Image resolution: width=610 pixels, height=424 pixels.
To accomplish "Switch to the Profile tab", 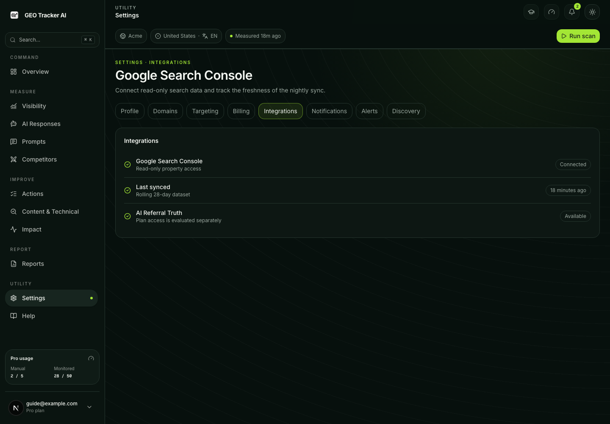I will click(x=130, y=111).
